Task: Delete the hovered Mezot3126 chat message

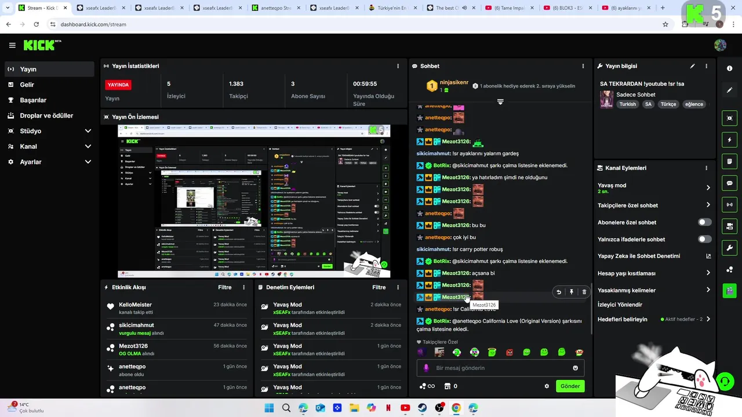Action: pyautogui.click(x=584, y=292)
